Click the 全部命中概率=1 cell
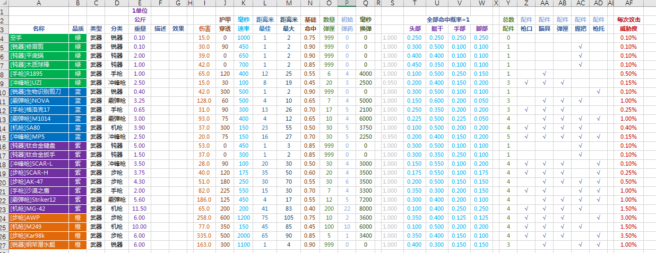The height and width of the screenshot is (253, 656). 448,20
